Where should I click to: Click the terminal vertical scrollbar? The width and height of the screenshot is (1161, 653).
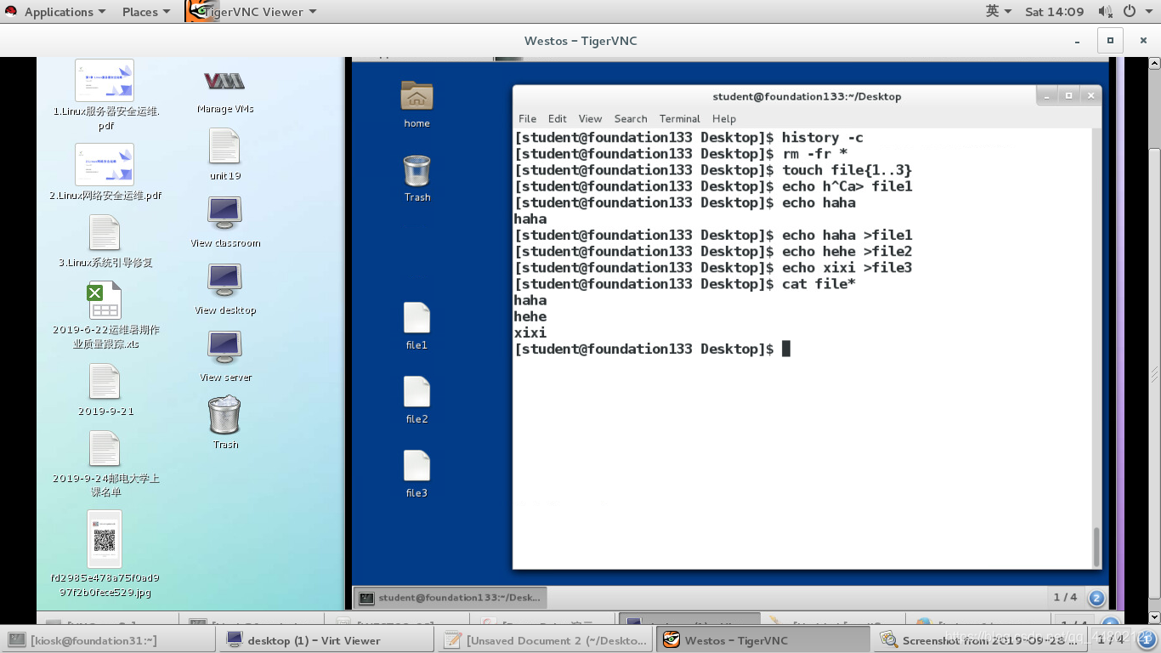[x=1096, y=547]
